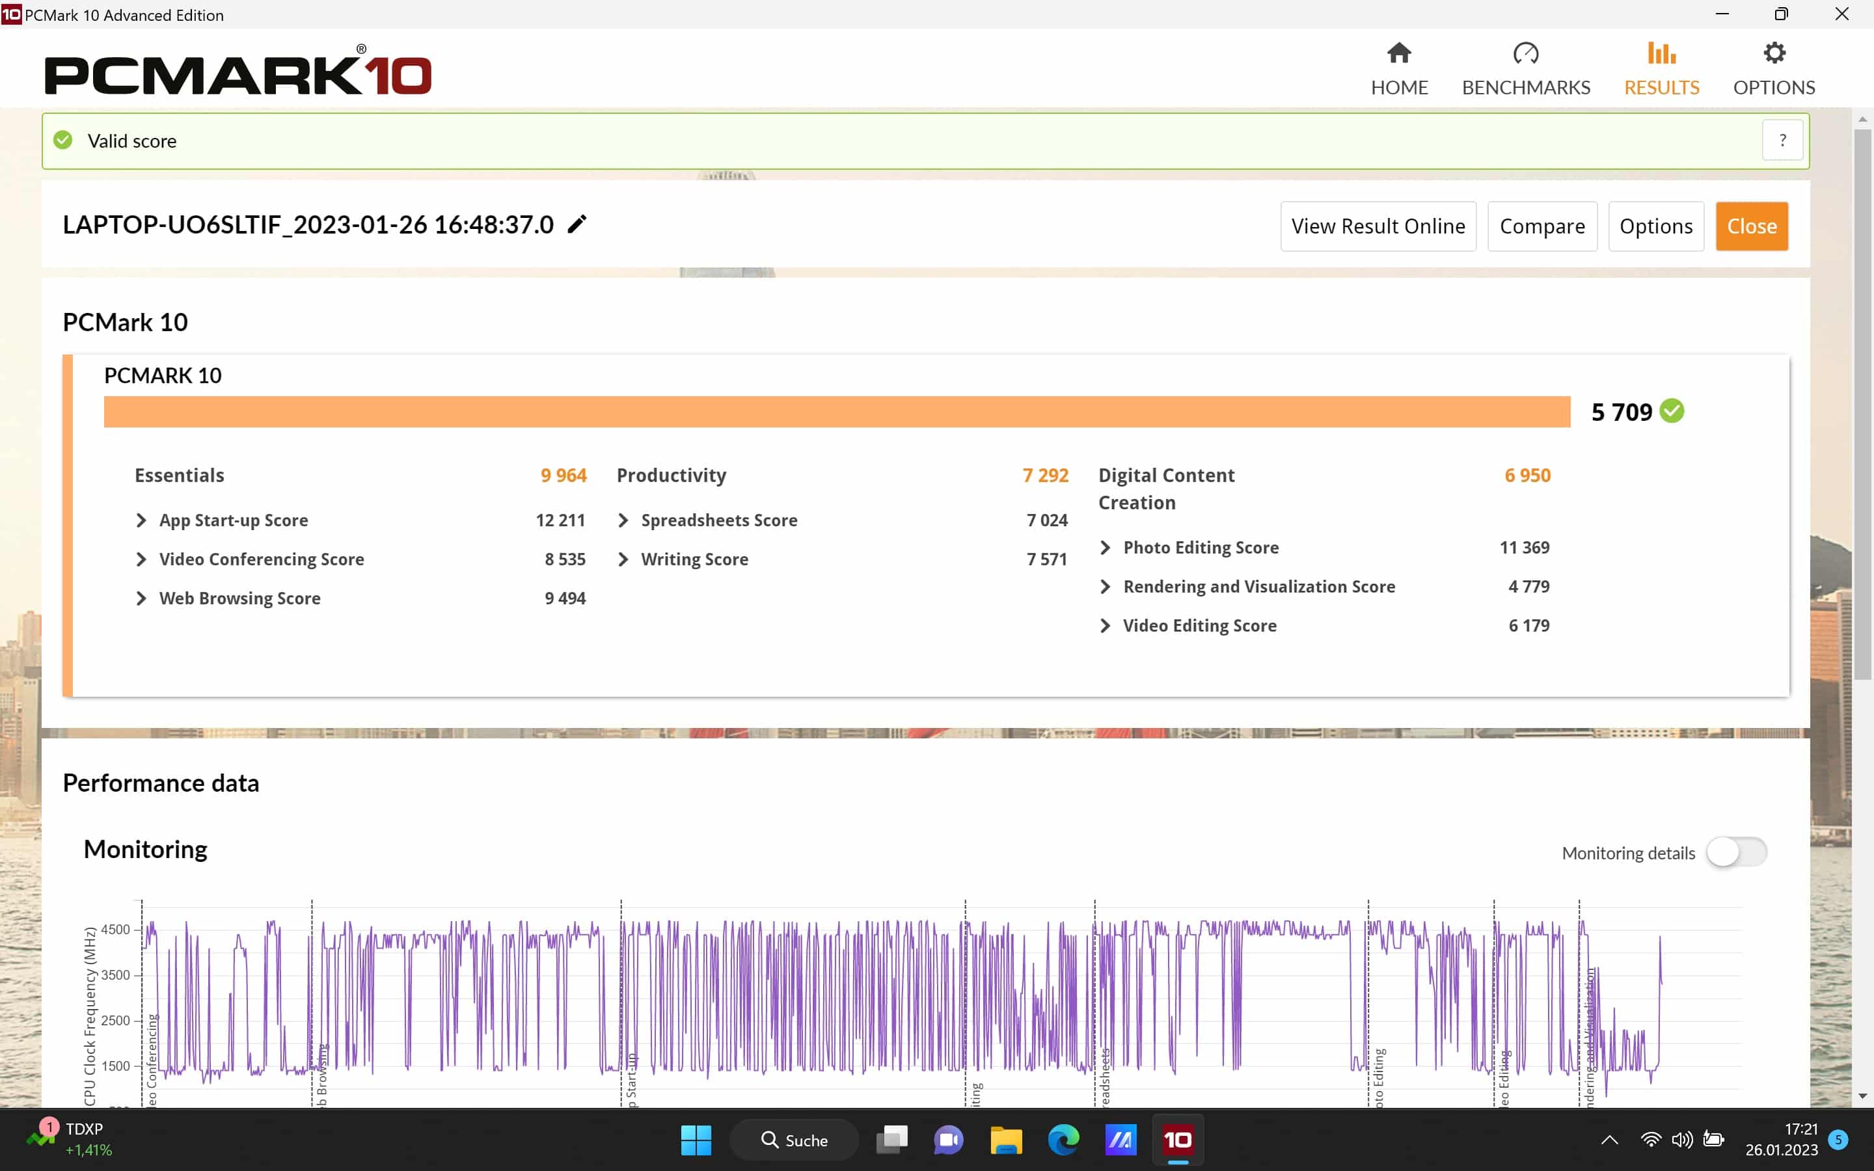Expand the Photo Editing Score row

[1106, 548]
